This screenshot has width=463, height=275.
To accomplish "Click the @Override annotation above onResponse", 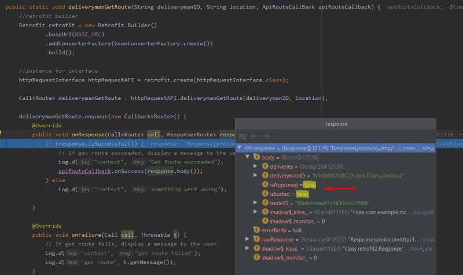I will (47, 125).
